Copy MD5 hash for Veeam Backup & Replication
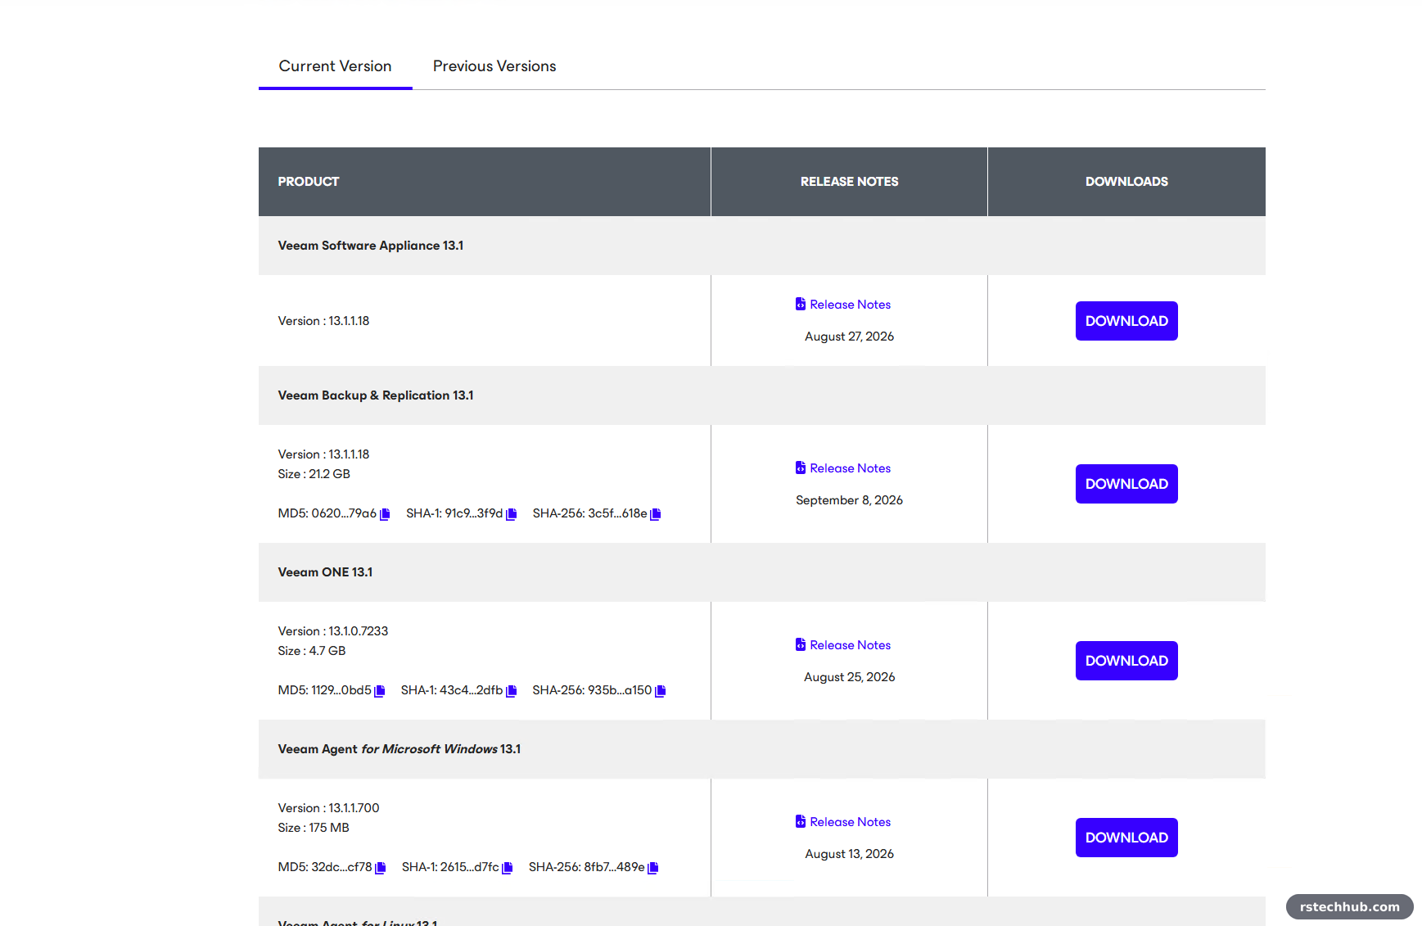This screenshot has height=926, width=1422. (385, 514)
